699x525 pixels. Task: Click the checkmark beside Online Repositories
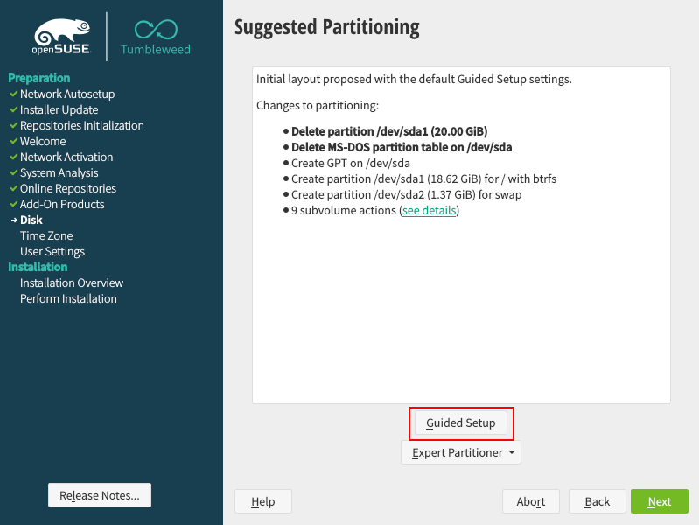(13, 188)
